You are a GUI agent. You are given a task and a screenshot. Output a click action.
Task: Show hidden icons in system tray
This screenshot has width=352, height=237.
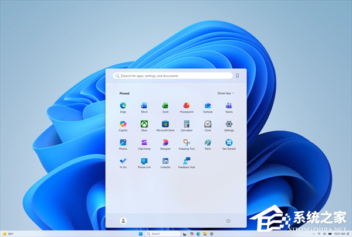coord(314,234)
